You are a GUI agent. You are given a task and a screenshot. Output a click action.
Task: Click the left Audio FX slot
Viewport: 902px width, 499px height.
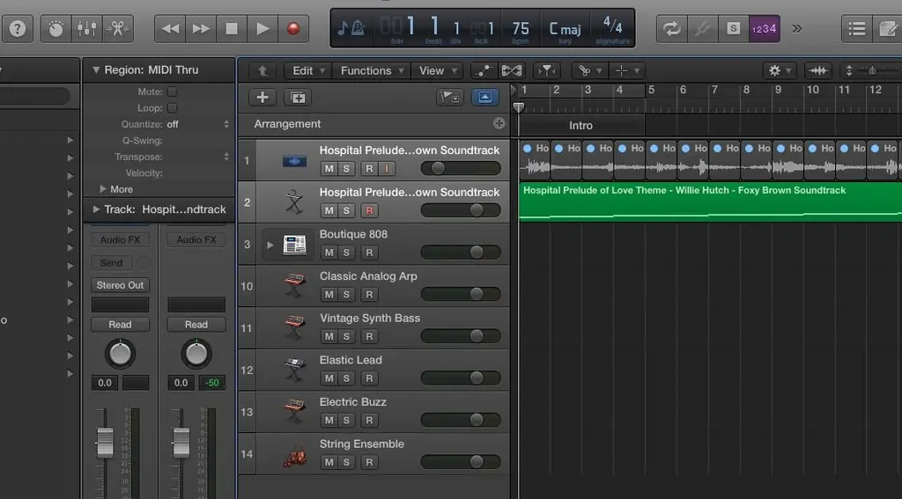pyautogui.click(x=120, y=239)
